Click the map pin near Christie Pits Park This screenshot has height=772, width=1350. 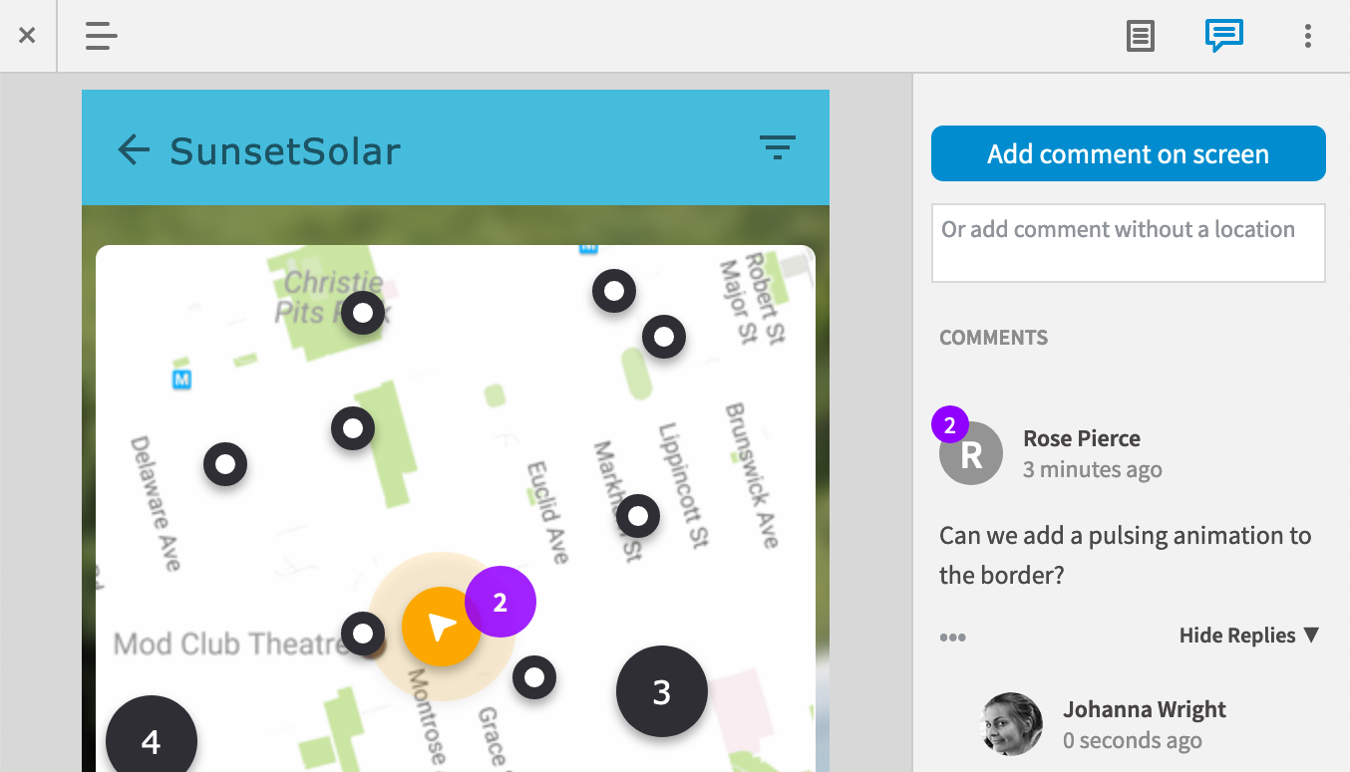363,313
